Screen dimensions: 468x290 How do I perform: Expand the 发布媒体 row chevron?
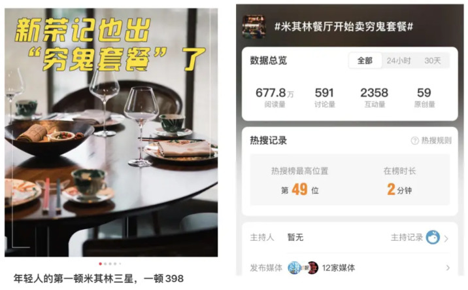(x=448, y=268)
